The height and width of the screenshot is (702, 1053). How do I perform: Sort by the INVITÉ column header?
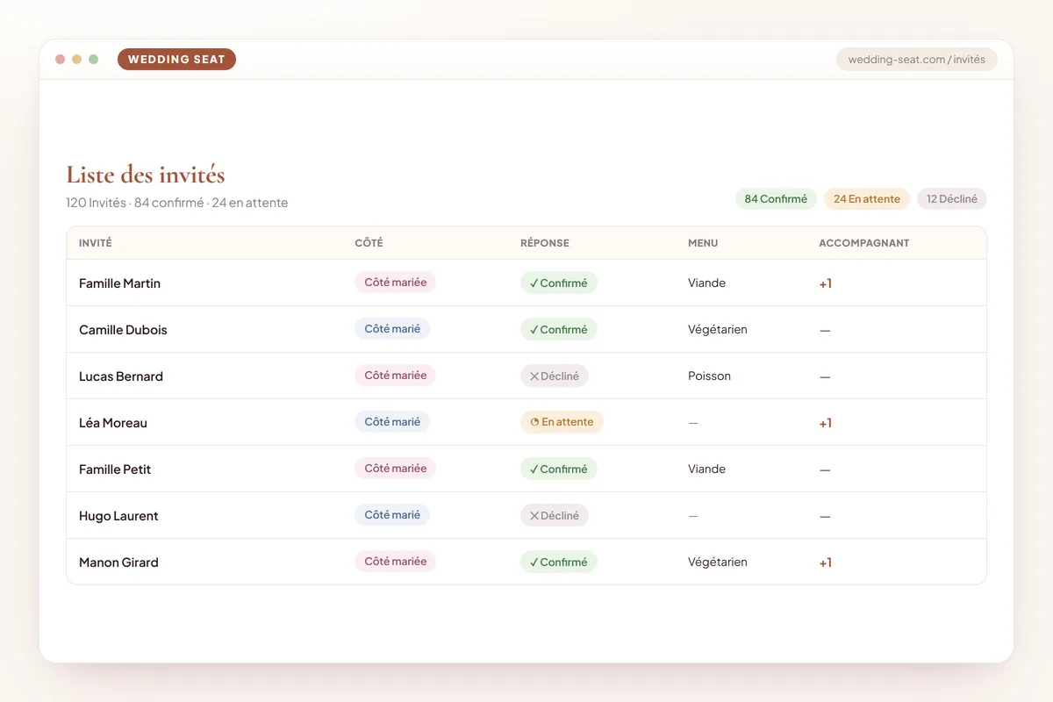point(96,243)
